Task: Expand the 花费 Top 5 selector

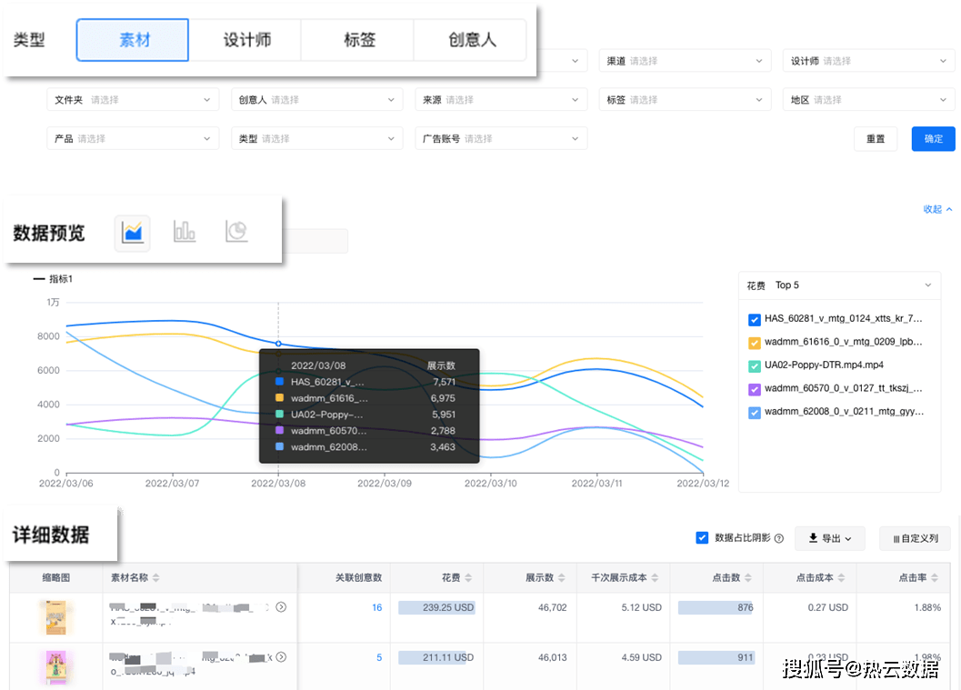Action: pyautogui.click(x=839, y=285)
